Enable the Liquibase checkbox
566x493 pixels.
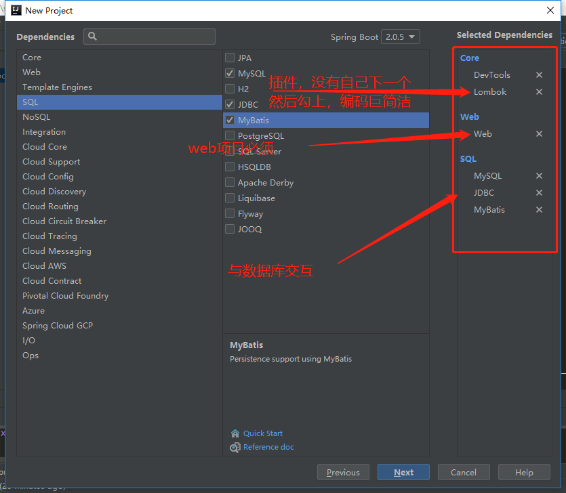pyautogui.click(x=230, y=198)
